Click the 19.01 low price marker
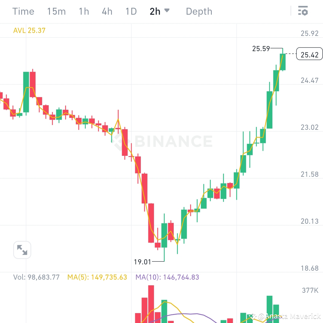Viewport: 323px width, 323px height. pyautogui.click(x=143, y=262)
